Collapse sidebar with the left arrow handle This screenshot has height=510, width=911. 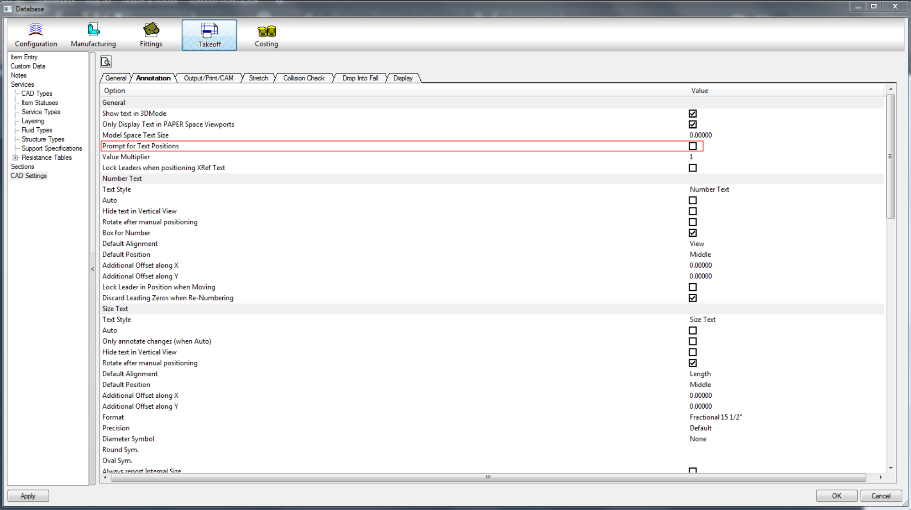coord(93,269)
